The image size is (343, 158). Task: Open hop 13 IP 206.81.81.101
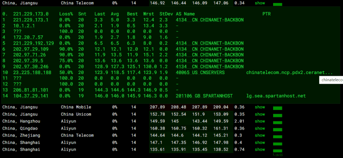pyautogui.click(x=31, y=90)
